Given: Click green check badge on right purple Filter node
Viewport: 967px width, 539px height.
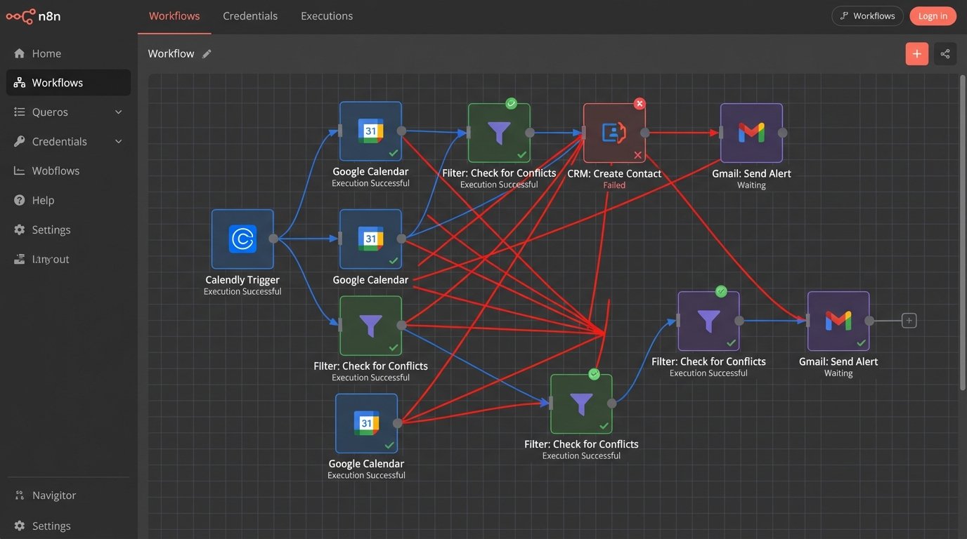Looking at the screenshot, I should click(x=720, y=291).
